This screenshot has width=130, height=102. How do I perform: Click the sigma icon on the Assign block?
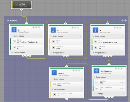click(x=54, y=73)
